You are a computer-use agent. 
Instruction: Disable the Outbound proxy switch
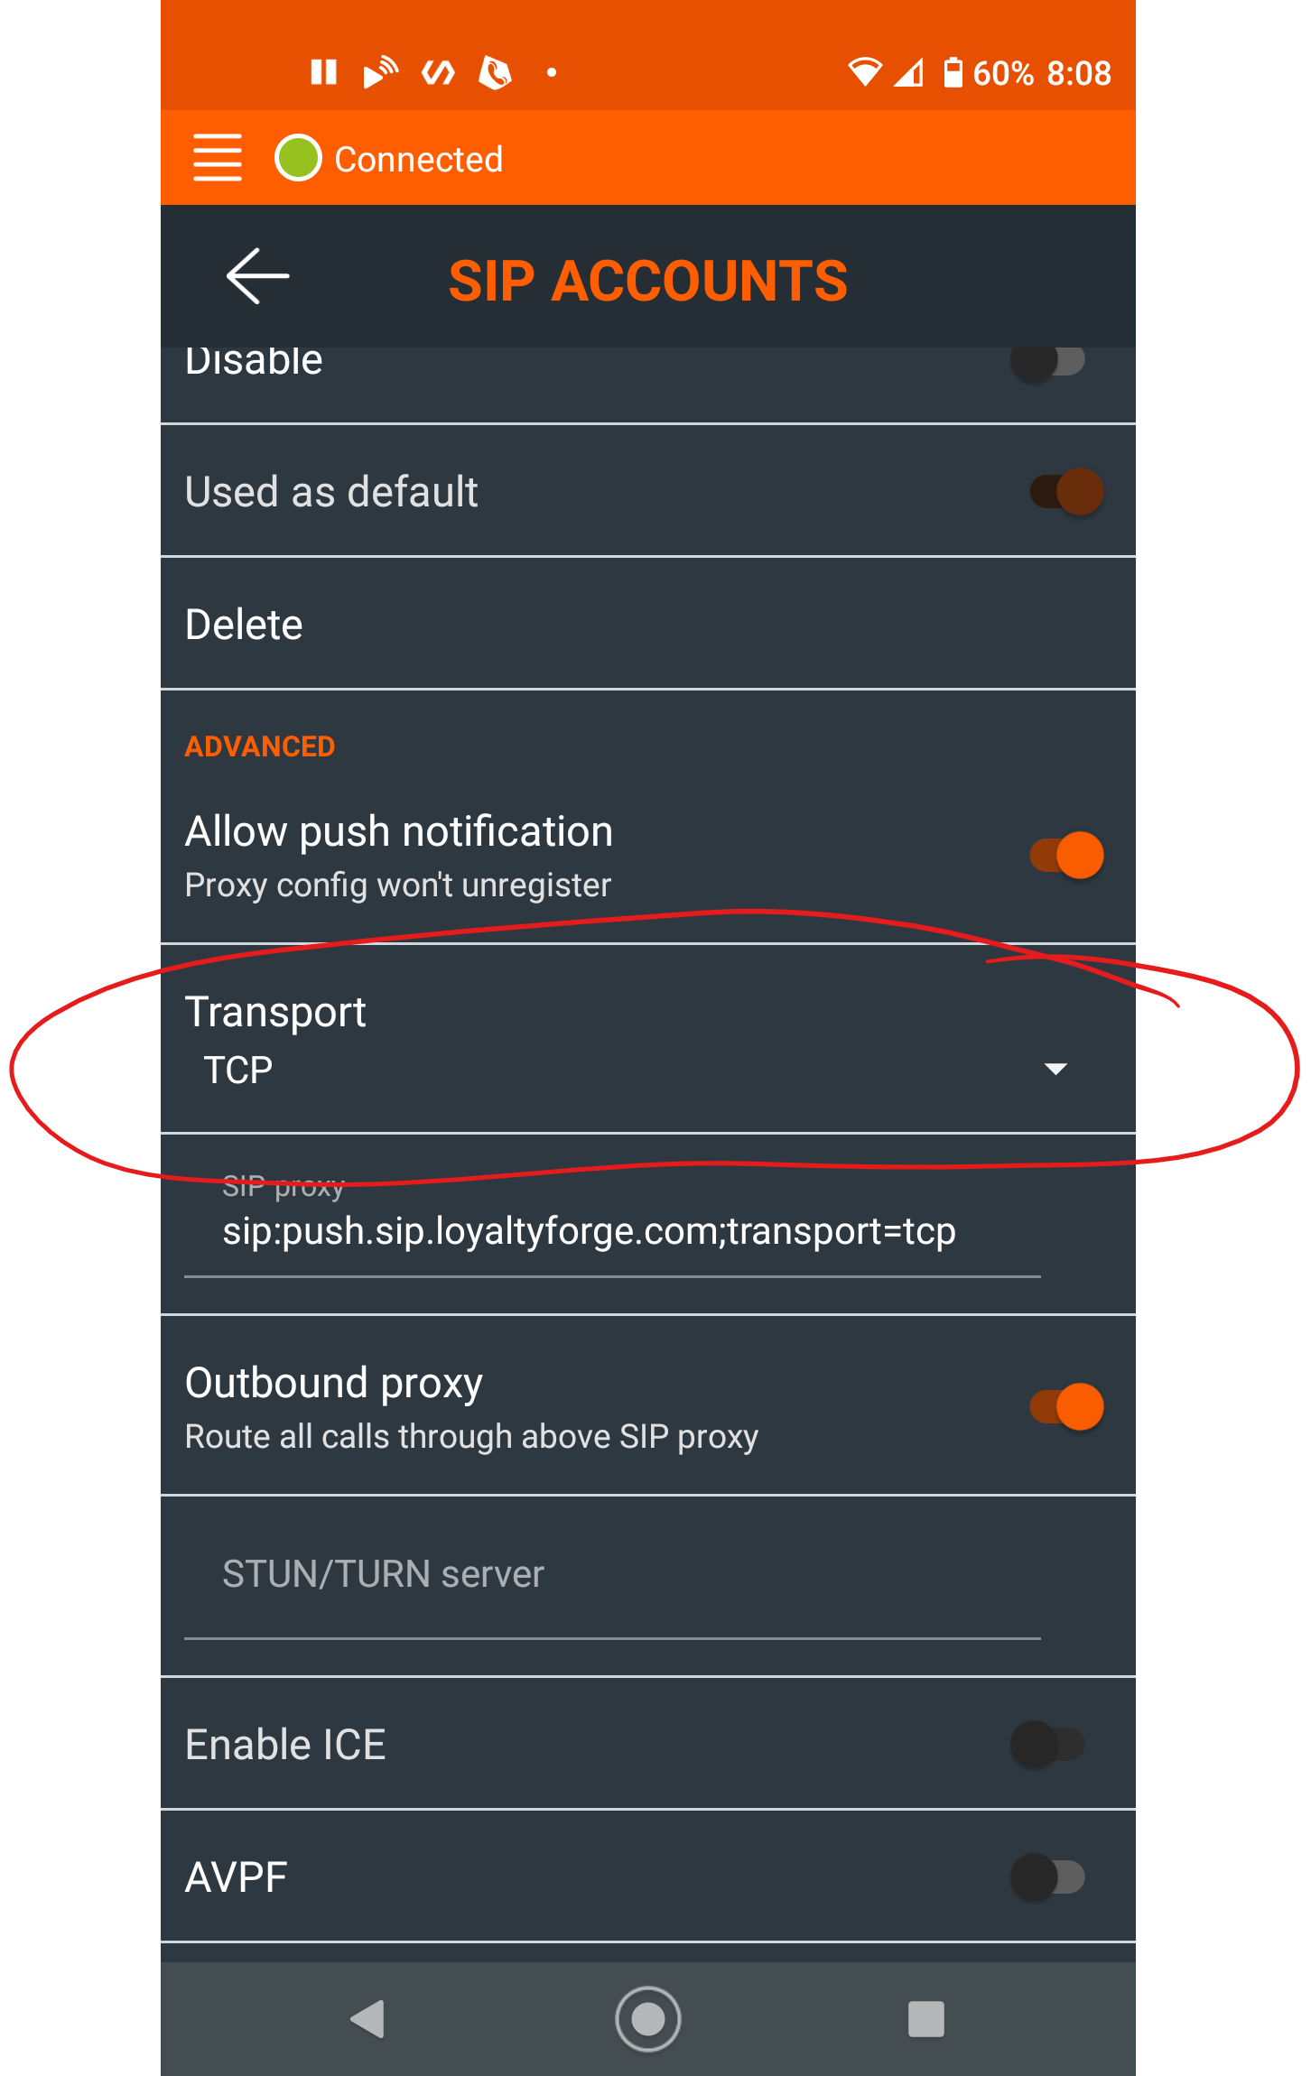coord(1066,1406)
